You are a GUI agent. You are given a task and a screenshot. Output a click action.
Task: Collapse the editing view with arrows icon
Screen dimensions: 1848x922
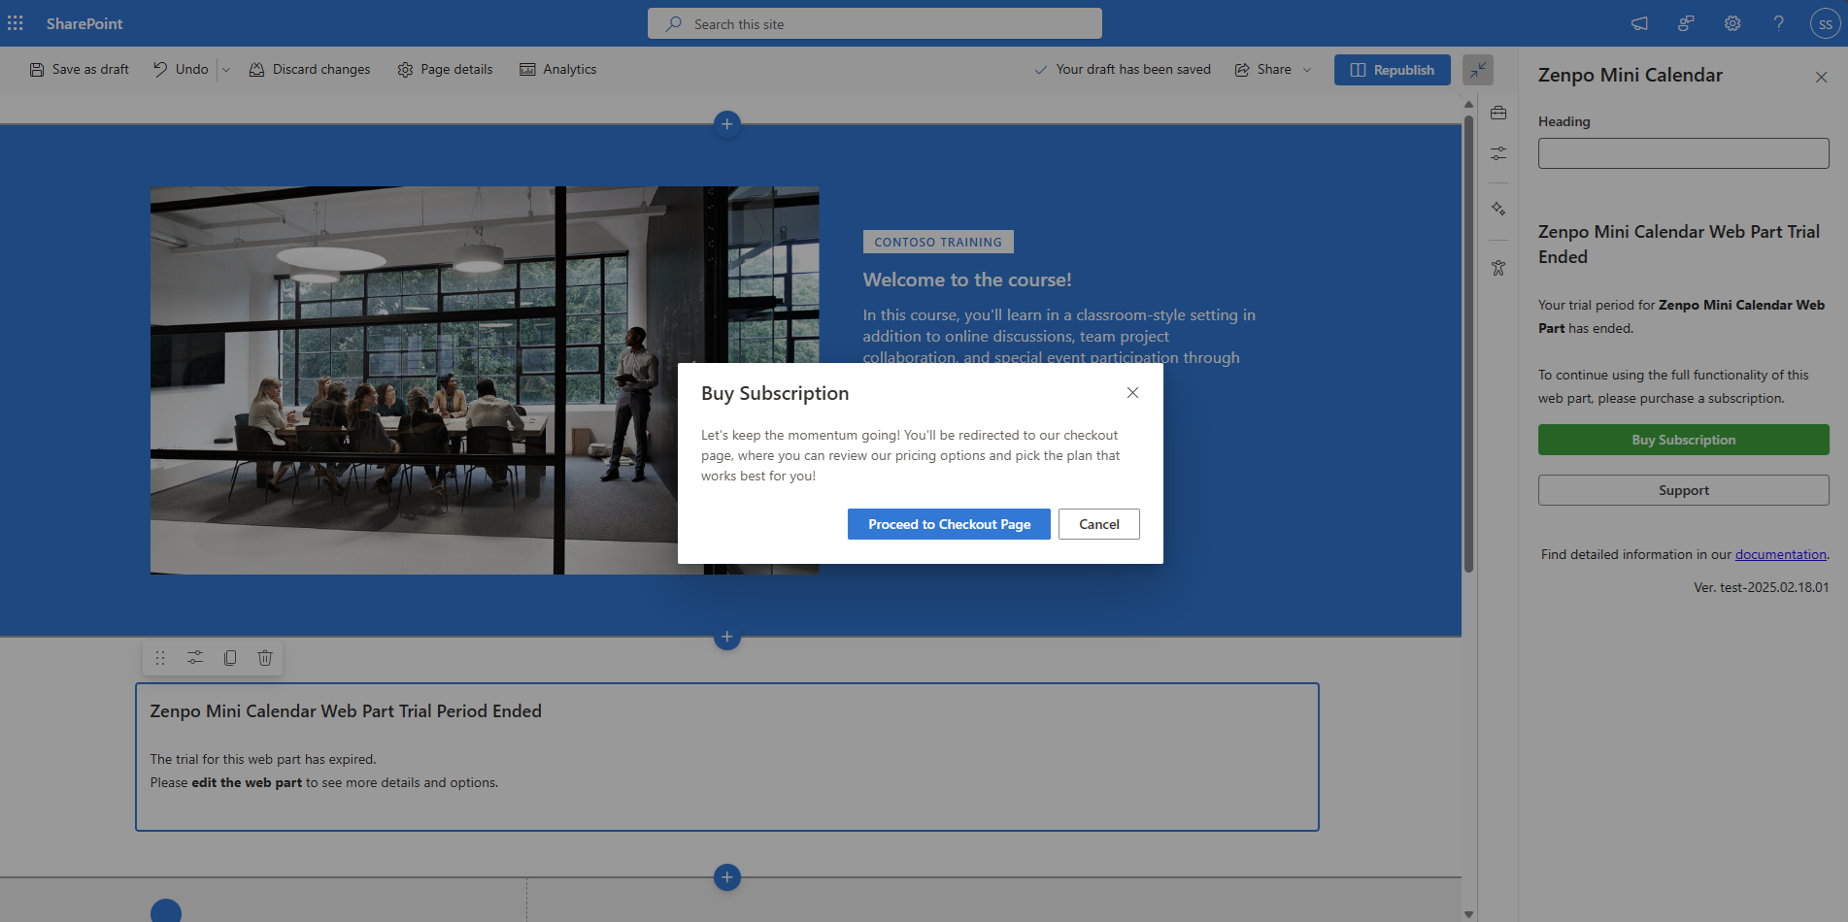tap(1477, 70)
